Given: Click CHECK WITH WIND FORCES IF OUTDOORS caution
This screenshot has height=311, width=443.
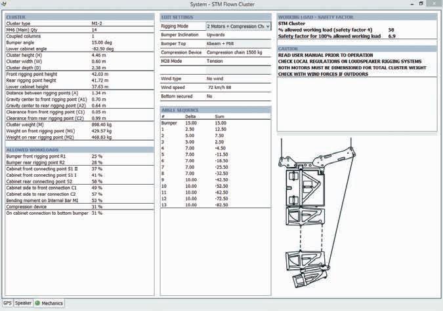Looking at the screenshot, I should point(323,74).
